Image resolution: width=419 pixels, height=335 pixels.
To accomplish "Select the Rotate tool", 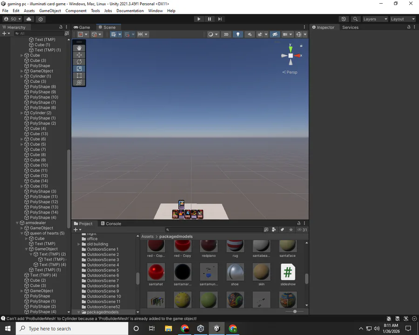I will (x=79, y=62).
